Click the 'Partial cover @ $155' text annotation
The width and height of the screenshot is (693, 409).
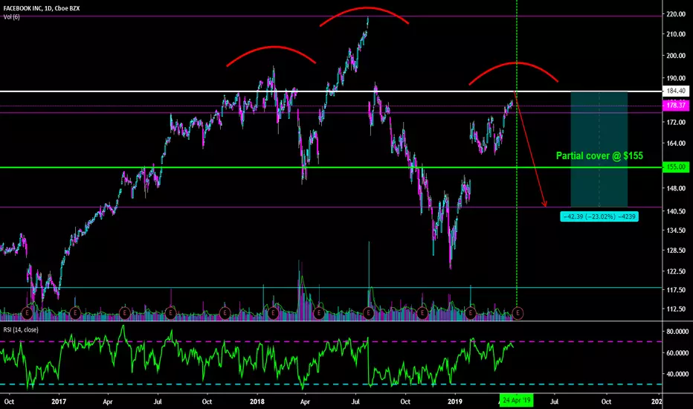point(599,155)
